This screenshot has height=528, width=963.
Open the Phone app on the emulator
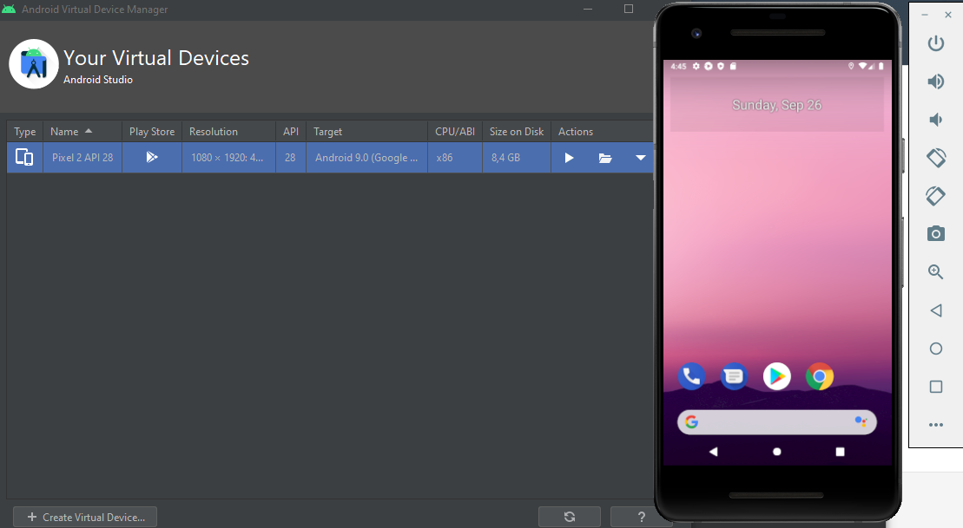coord(691,376)
